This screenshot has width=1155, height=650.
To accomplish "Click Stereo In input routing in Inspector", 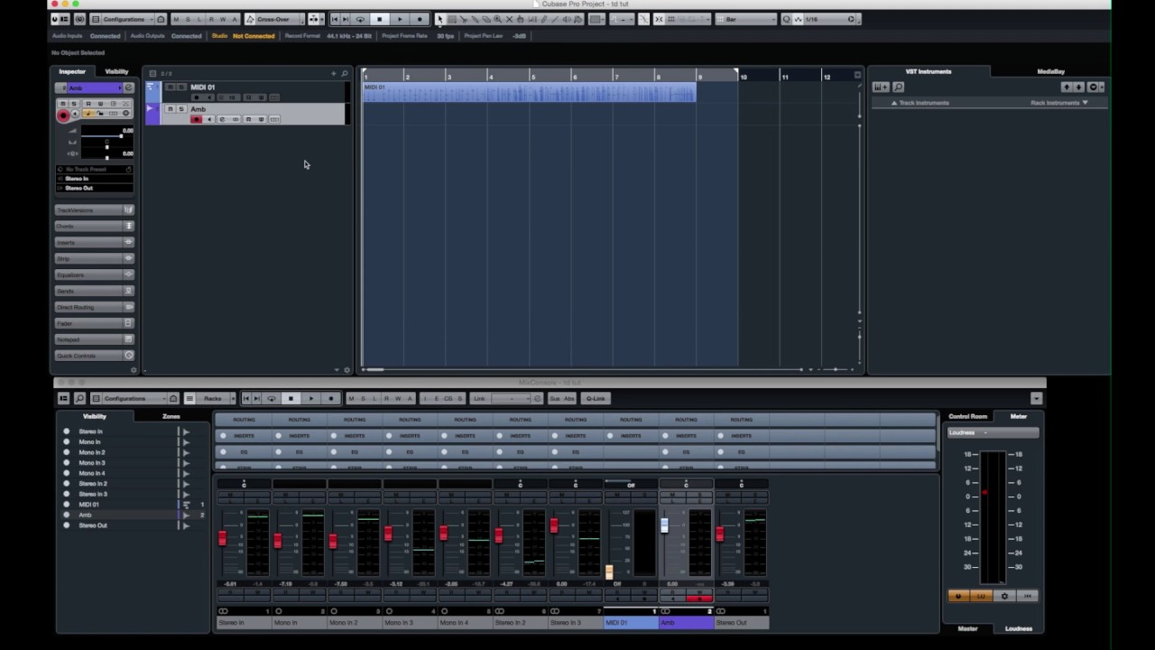I will tap(94, 179).
